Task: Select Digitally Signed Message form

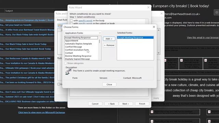Action: [77, 59]
